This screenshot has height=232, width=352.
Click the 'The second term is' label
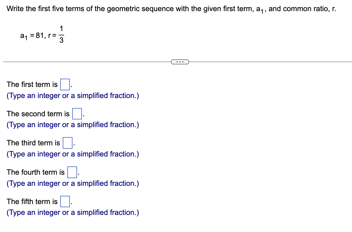click(38, 113)
